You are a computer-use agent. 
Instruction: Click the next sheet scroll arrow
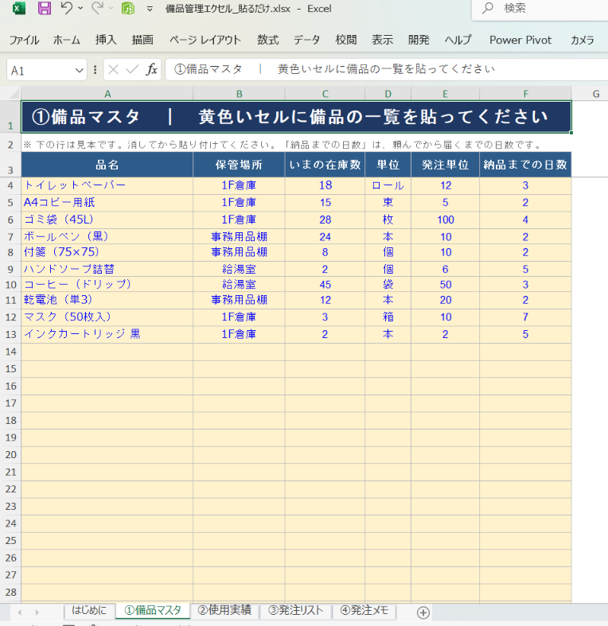pyautogui.click(x=37, y=612)
